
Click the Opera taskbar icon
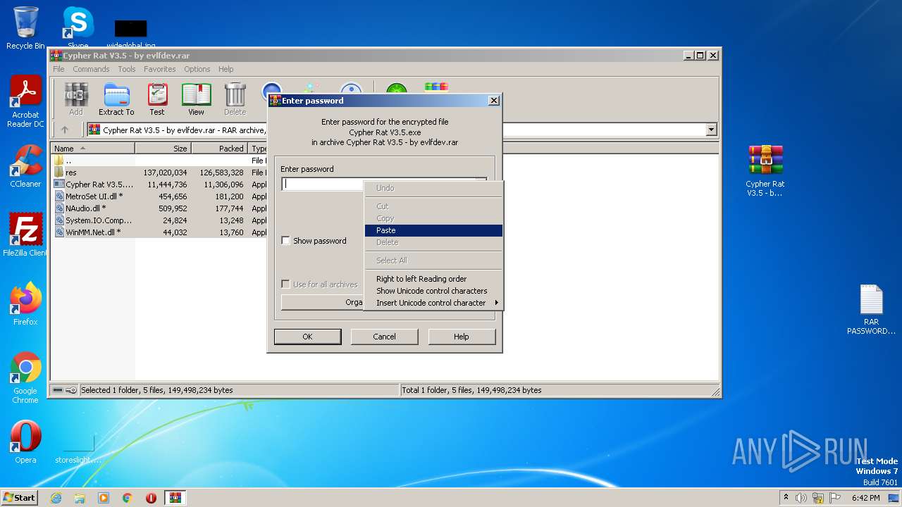point(151,498)
